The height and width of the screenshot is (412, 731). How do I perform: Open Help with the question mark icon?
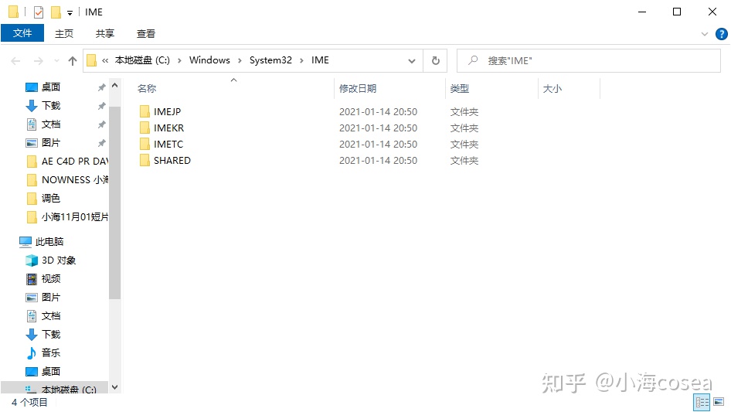pyautogui.click(x=721, y=34)
